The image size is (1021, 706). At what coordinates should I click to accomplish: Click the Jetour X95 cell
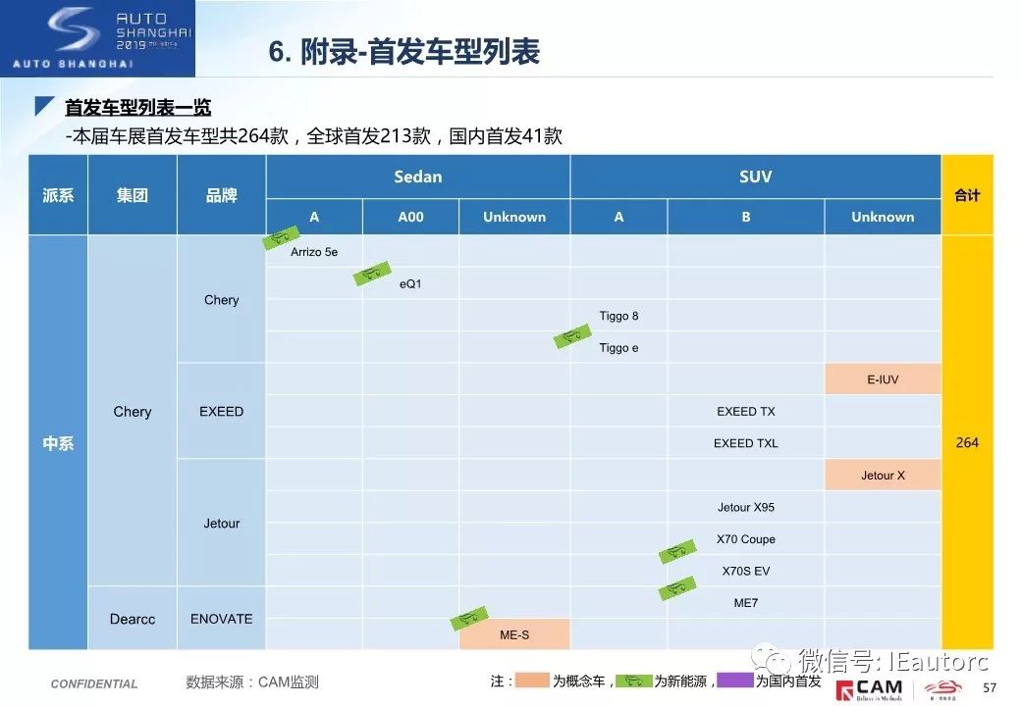coord(746,507)
